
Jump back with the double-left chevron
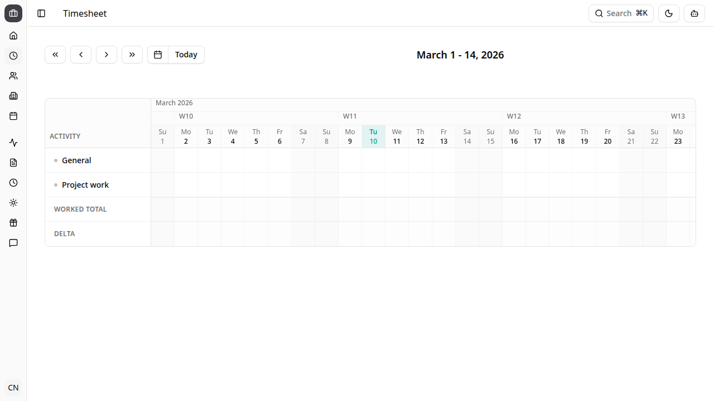55,55
